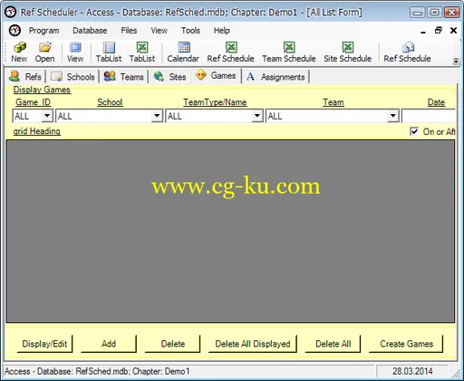464x381 pixels.
Task: Open the Database menu
Action: [x=90, y=31]
